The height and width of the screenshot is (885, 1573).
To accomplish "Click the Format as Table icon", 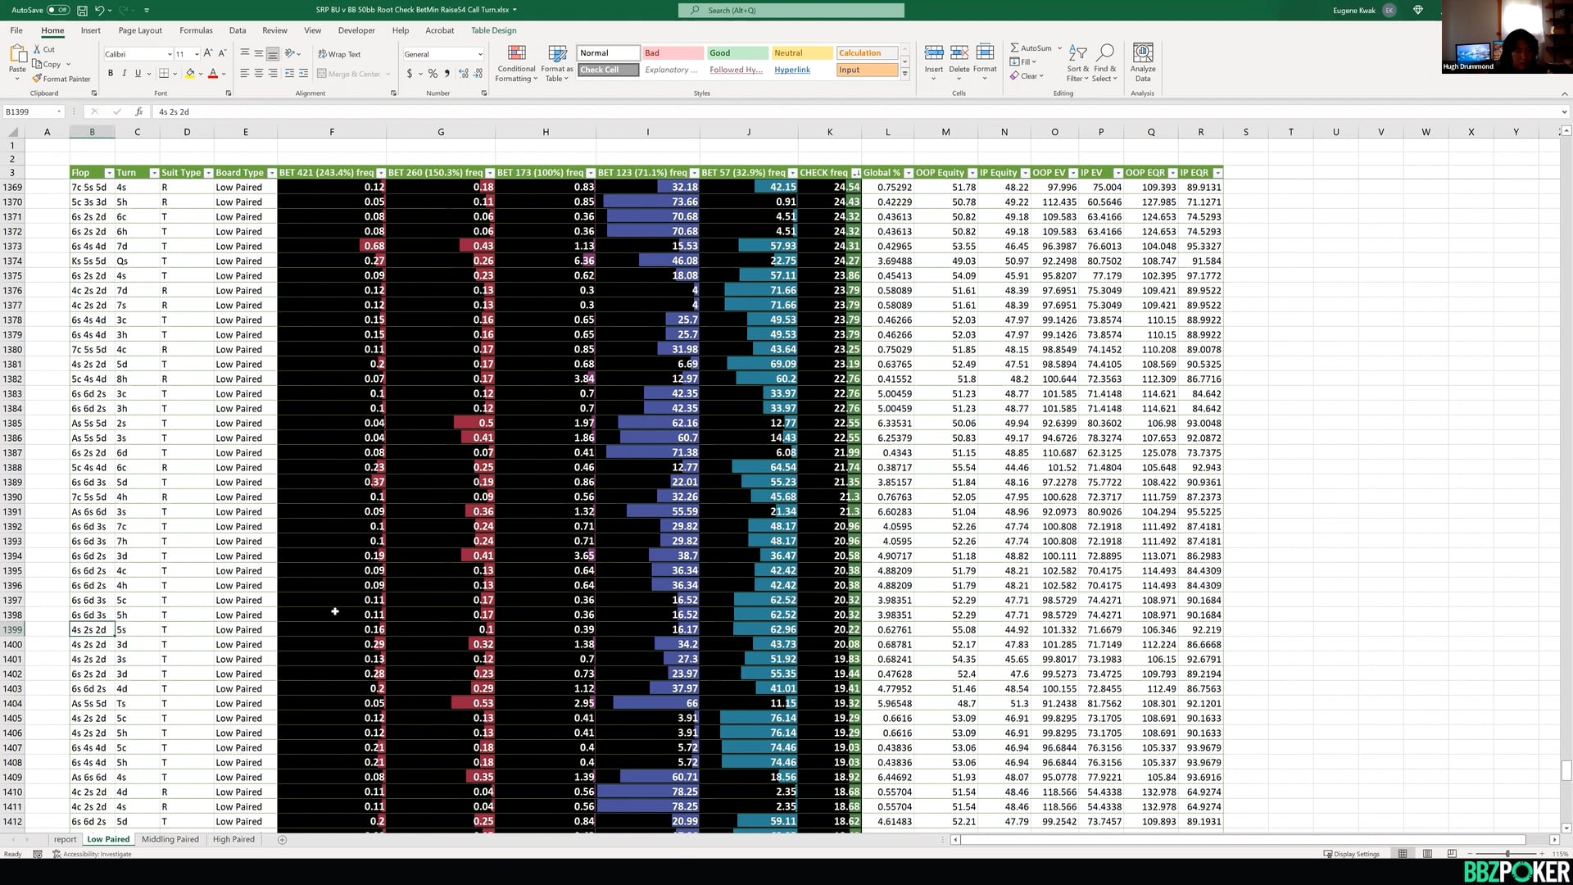I will [x=557, y=54].
